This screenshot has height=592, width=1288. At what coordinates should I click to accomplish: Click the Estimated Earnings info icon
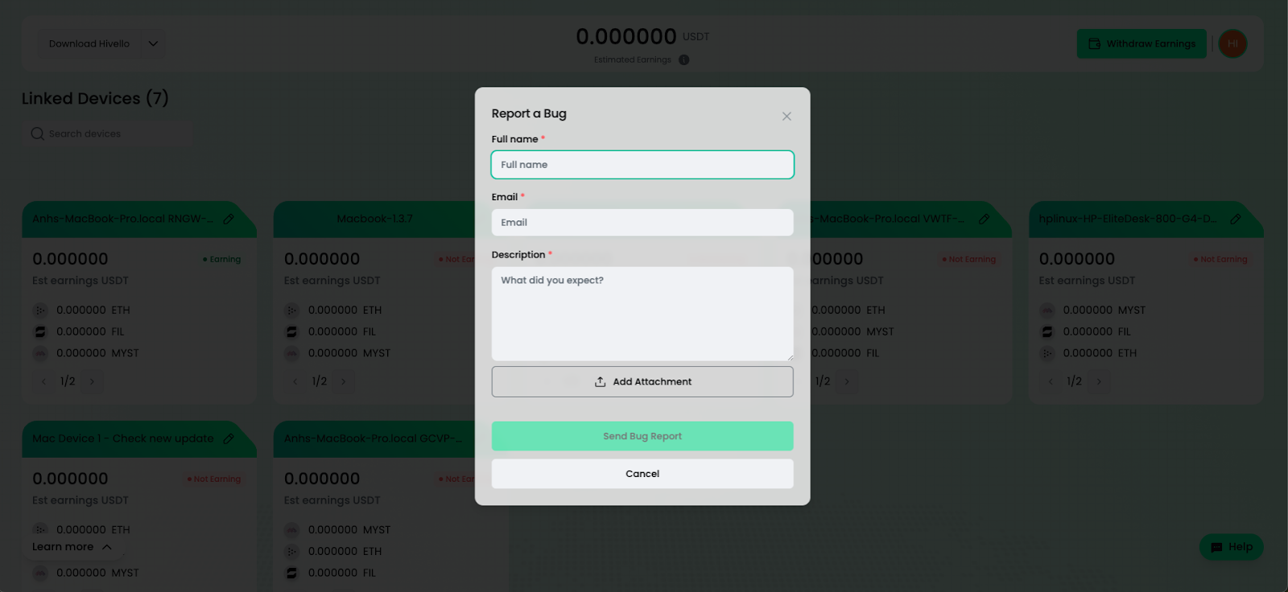[x=683, y=60]
